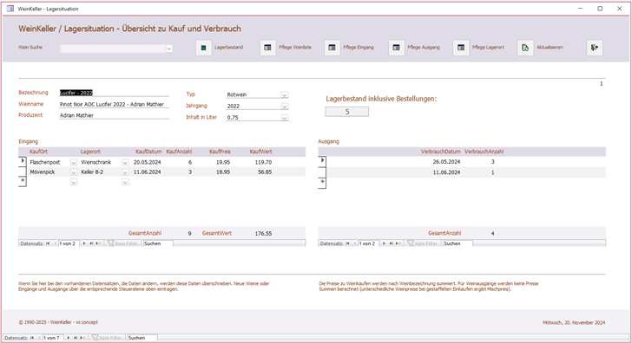The width and height of the screenshot is (632, 343).
Task: Go to next record in main form navigator
Action: click(x=68, y=338)
